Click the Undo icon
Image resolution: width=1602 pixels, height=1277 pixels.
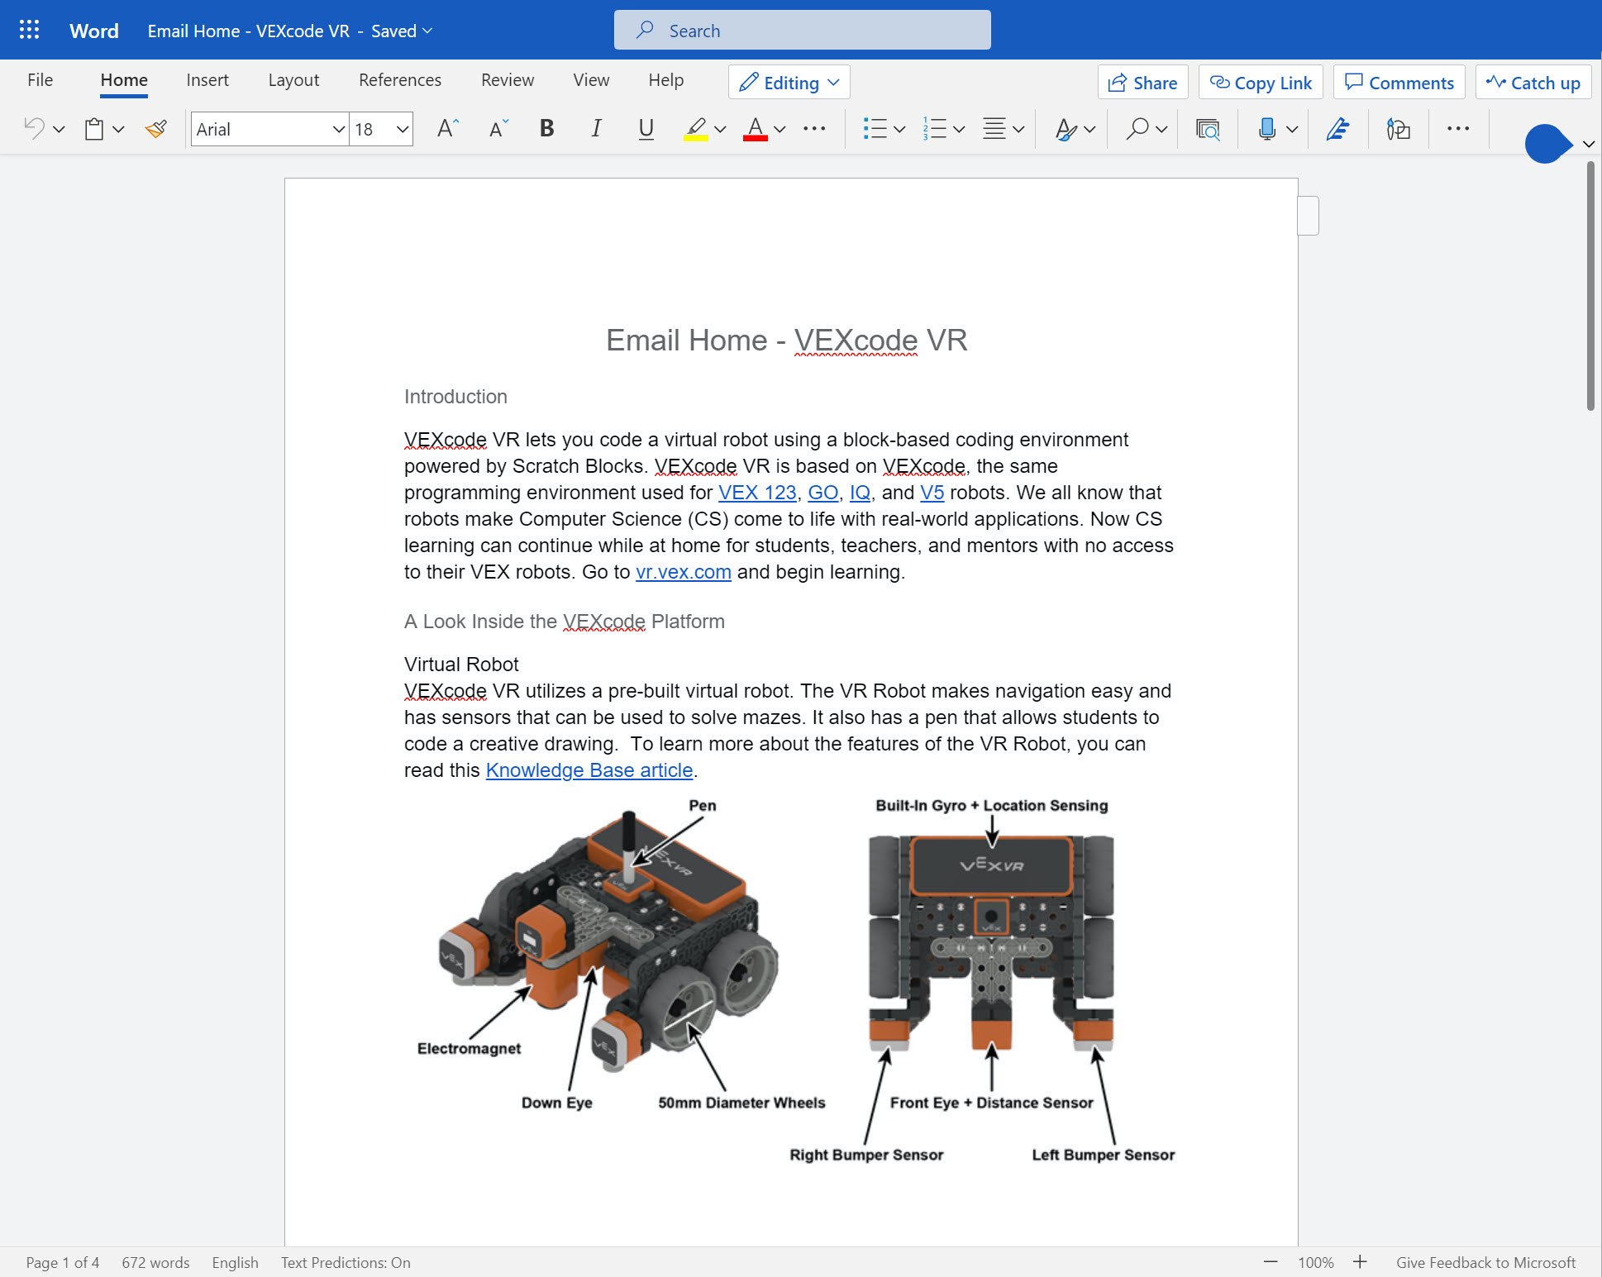34,129
